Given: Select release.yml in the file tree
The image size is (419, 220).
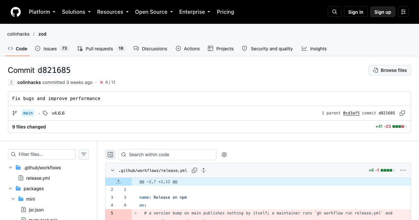Looking at the screenshot, I should click(x=38, y=178).
